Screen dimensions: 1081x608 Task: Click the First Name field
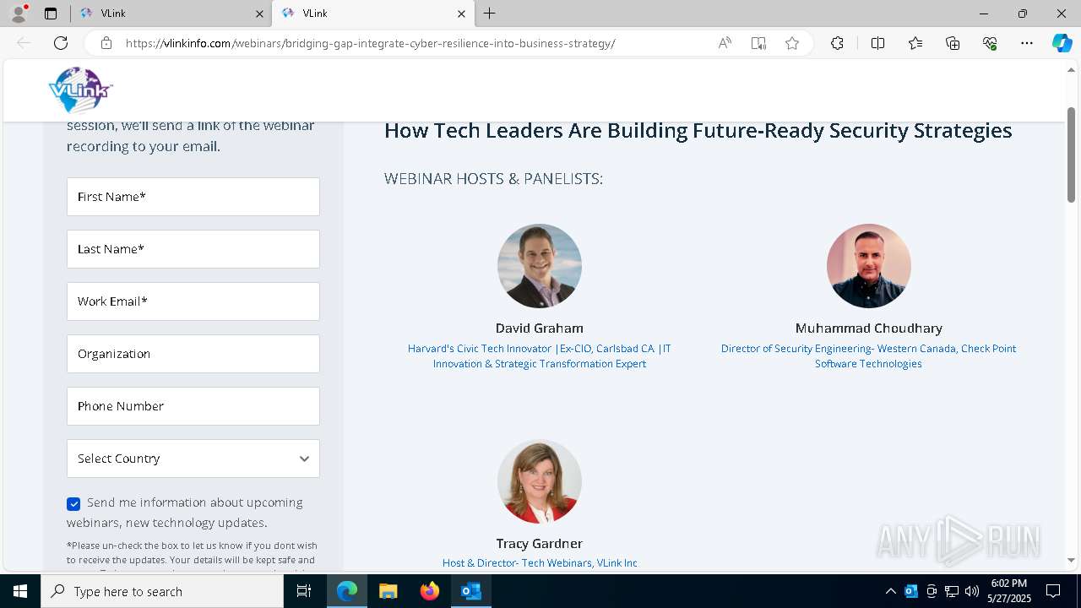pos(193,197)
